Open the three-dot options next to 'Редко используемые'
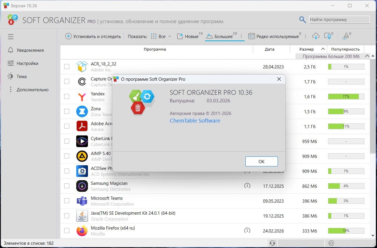Screen dimensions: 377x248 pyautogui.click(x=305, y=37)
